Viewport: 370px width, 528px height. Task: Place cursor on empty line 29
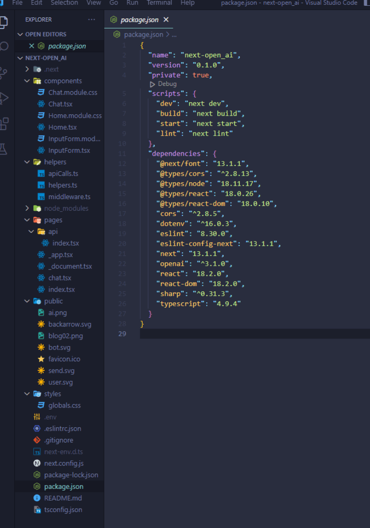241,334
